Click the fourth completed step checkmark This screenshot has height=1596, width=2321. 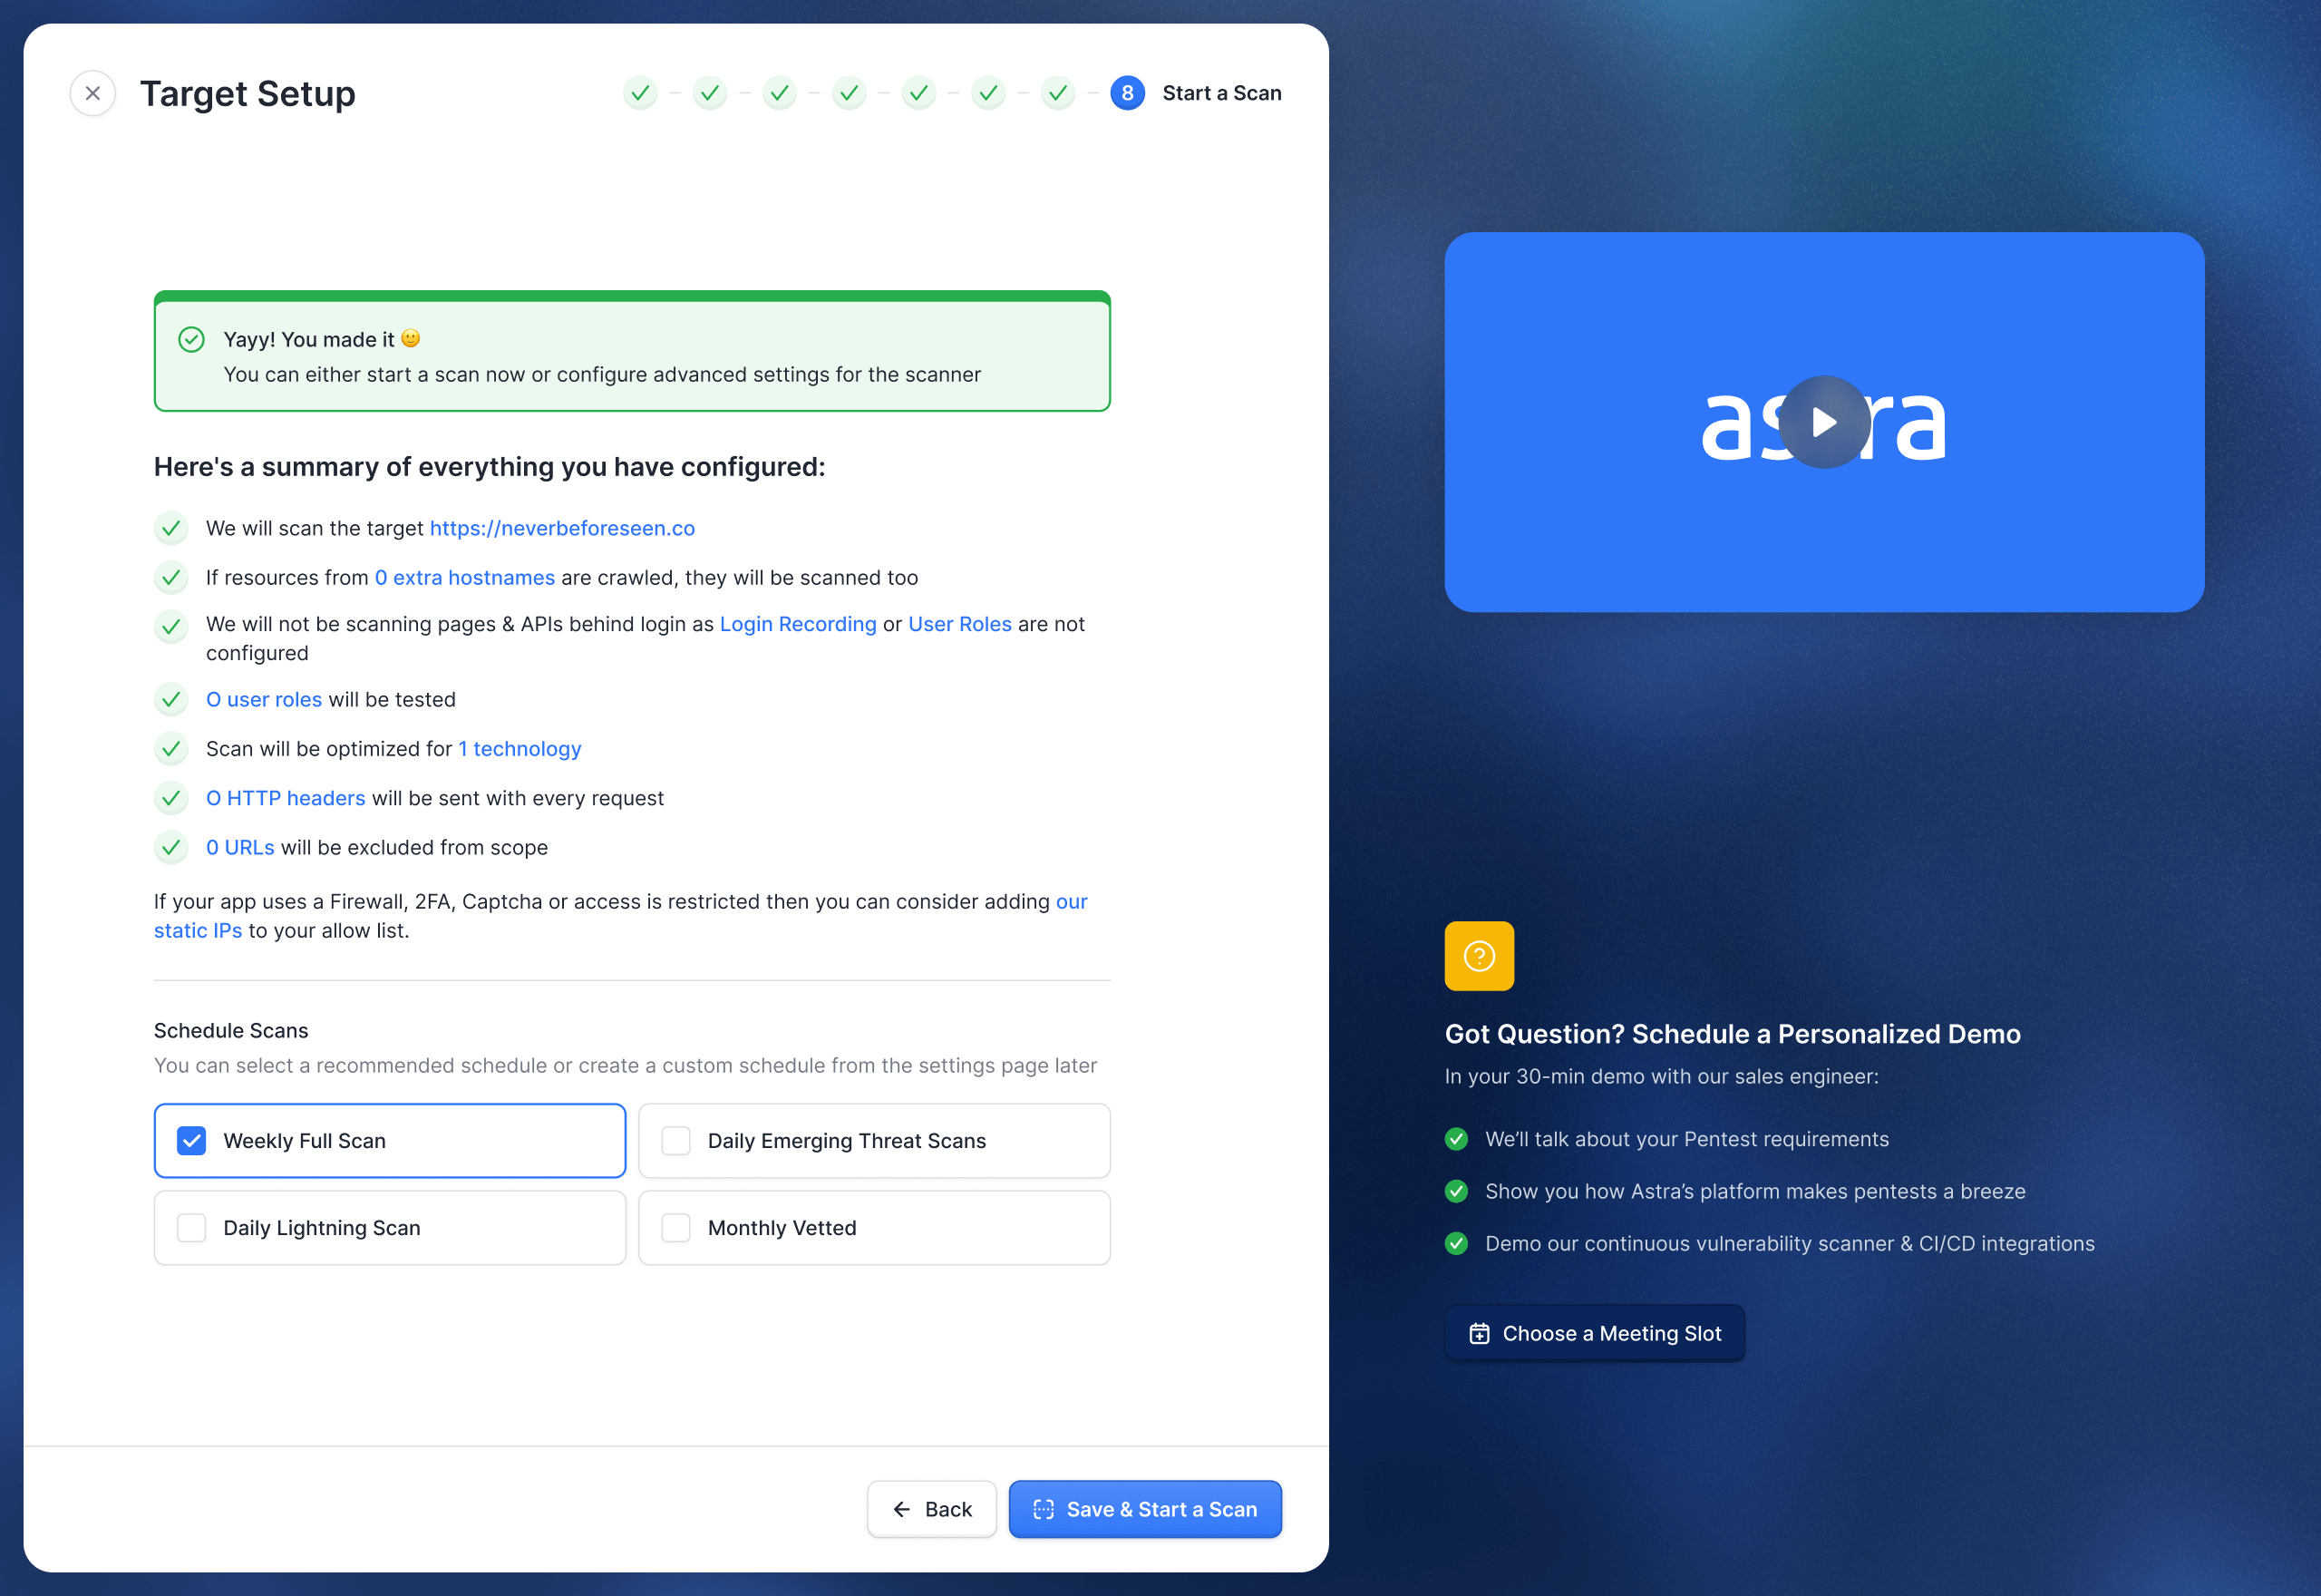click(x=849, y=93)
